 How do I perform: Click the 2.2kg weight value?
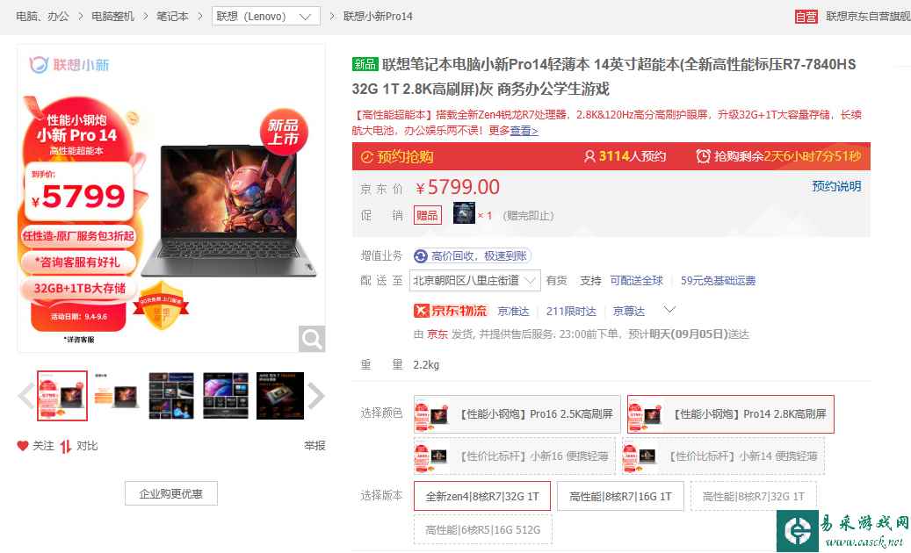click(426, 365)
